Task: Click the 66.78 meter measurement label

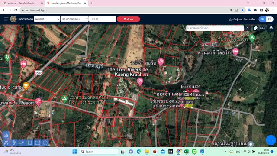Action: (x=190, y=87)
